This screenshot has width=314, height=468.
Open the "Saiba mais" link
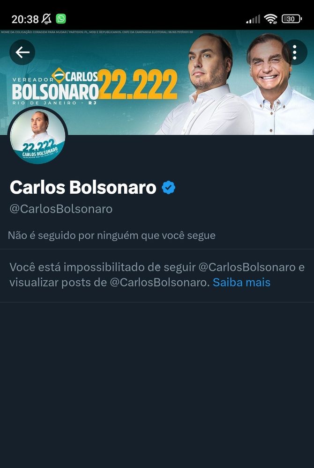pyautogui.click(x=241, y=282)
